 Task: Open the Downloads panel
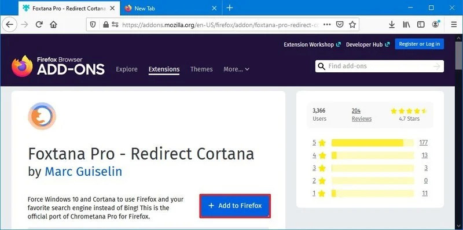[x=392, y=24]
